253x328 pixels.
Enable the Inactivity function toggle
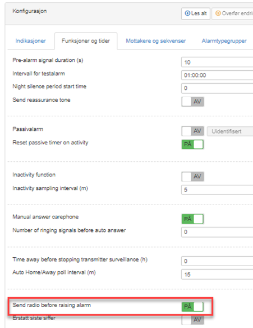[x=192, y=176]
